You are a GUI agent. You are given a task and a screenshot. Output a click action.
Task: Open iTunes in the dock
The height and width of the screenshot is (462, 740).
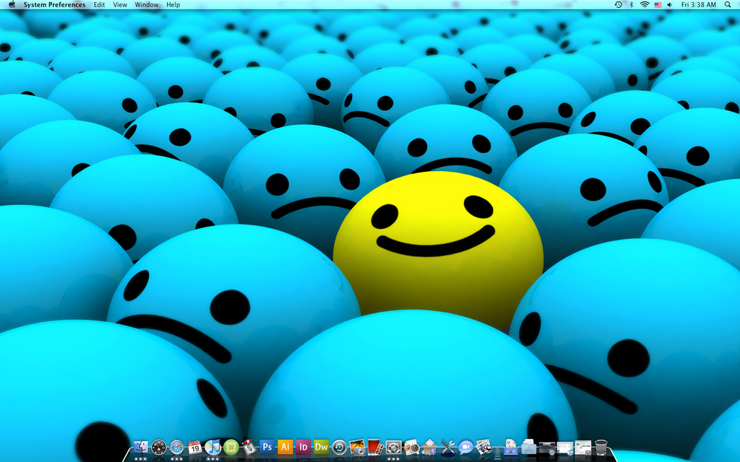point(213,447)
